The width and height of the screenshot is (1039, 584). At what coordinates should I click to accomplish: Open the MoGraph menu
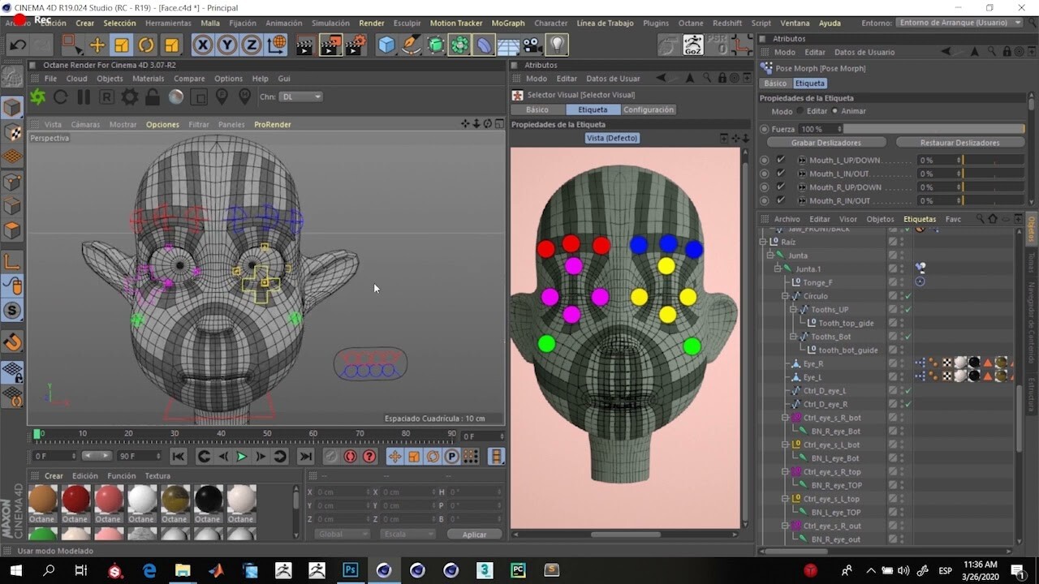[x=507, y=23]
